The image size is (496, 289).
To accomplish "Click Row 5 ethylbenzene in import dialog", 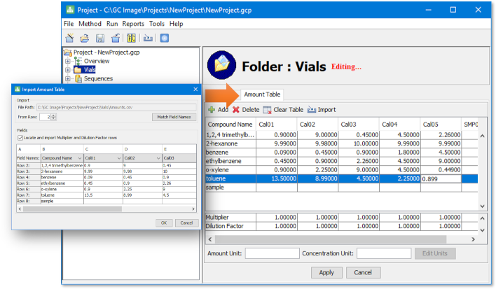I will 106,183.
